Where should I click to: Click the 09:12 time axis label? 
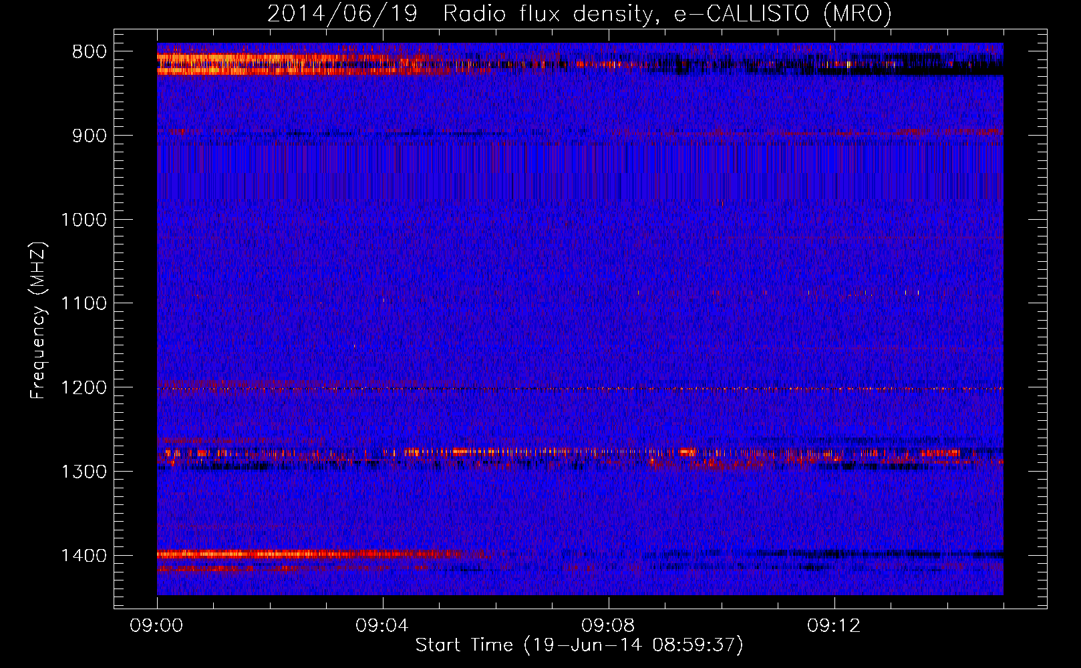[834, 626]
